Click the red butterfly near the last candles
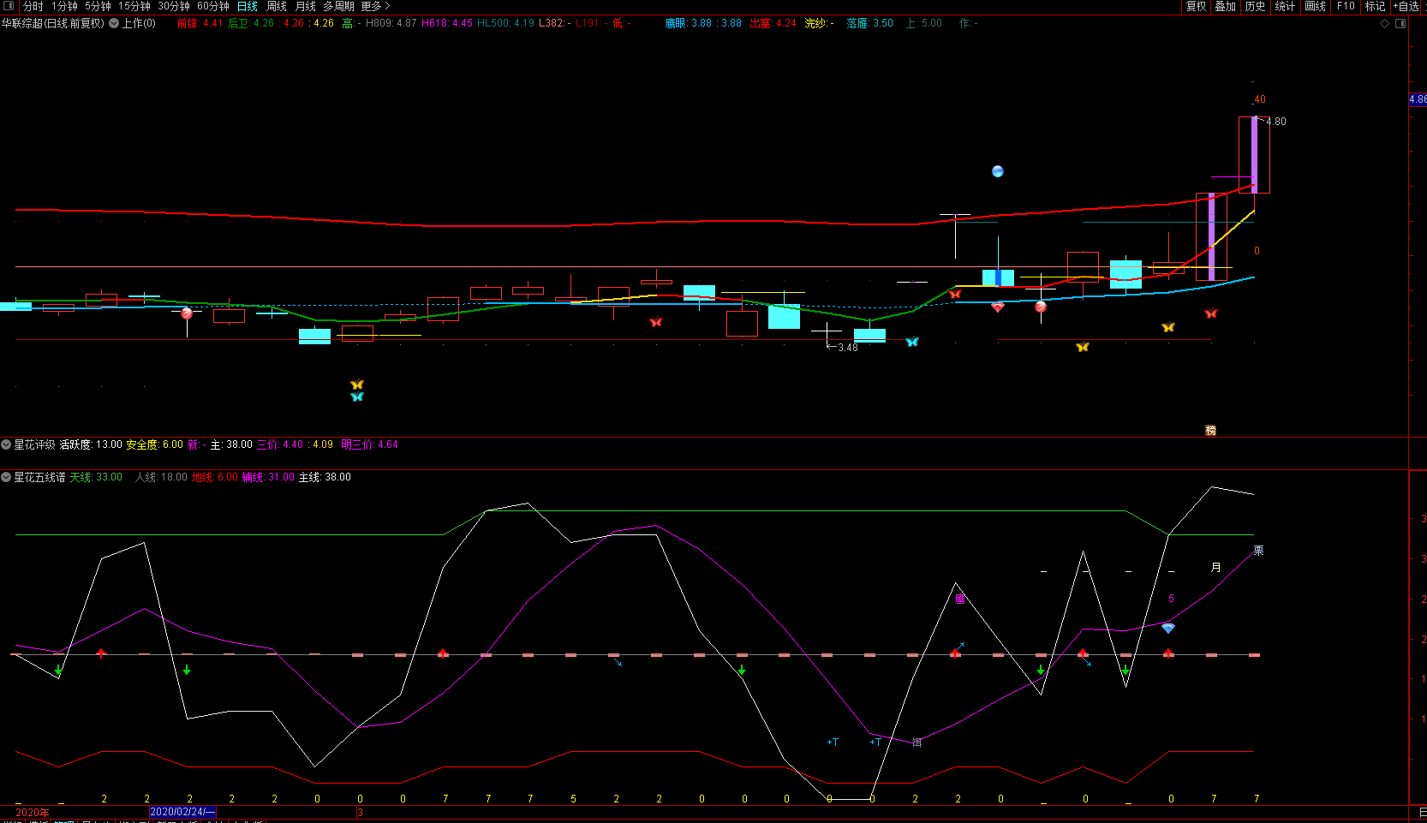Image resolution: width=1427 pixels, height=823 pixels. (x=1211, y=313)
